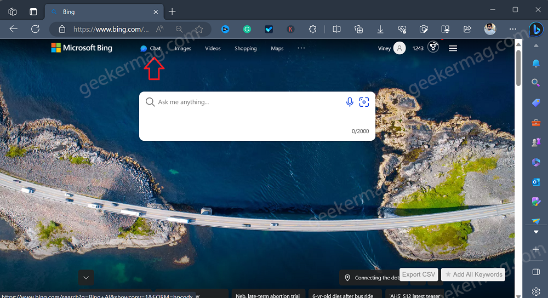This screenshot has width=548, height=298.
Task: Open Browser essentials heart icon
Action: tap(402, 30)
